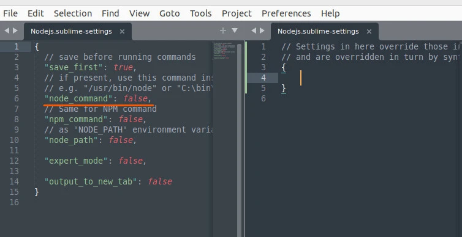Viewport: 462px width, 237px height.
Task: Close the right pane Nodejs.sublime-settings tab
Action: click(x=369, y=31)
